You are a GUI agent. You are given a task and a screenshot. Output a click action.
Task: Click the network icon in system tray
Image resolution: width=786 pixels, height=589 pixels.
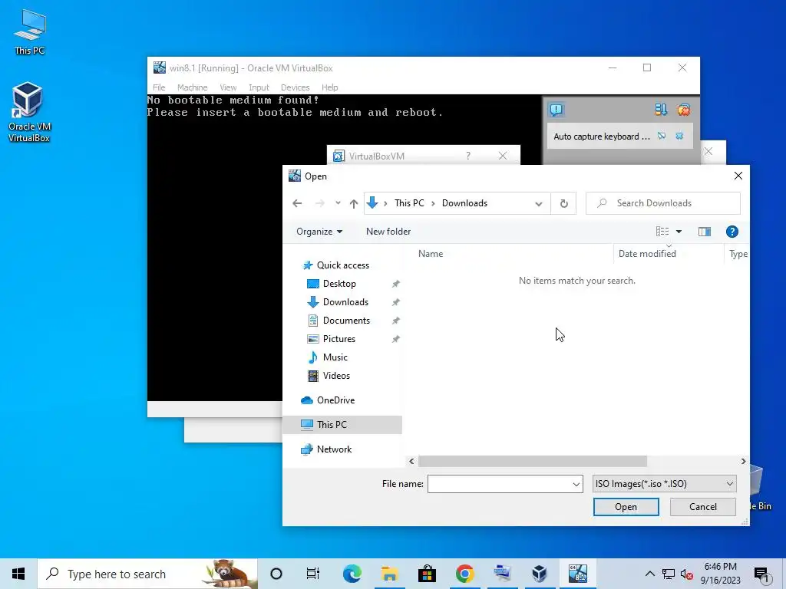(669, 574)
